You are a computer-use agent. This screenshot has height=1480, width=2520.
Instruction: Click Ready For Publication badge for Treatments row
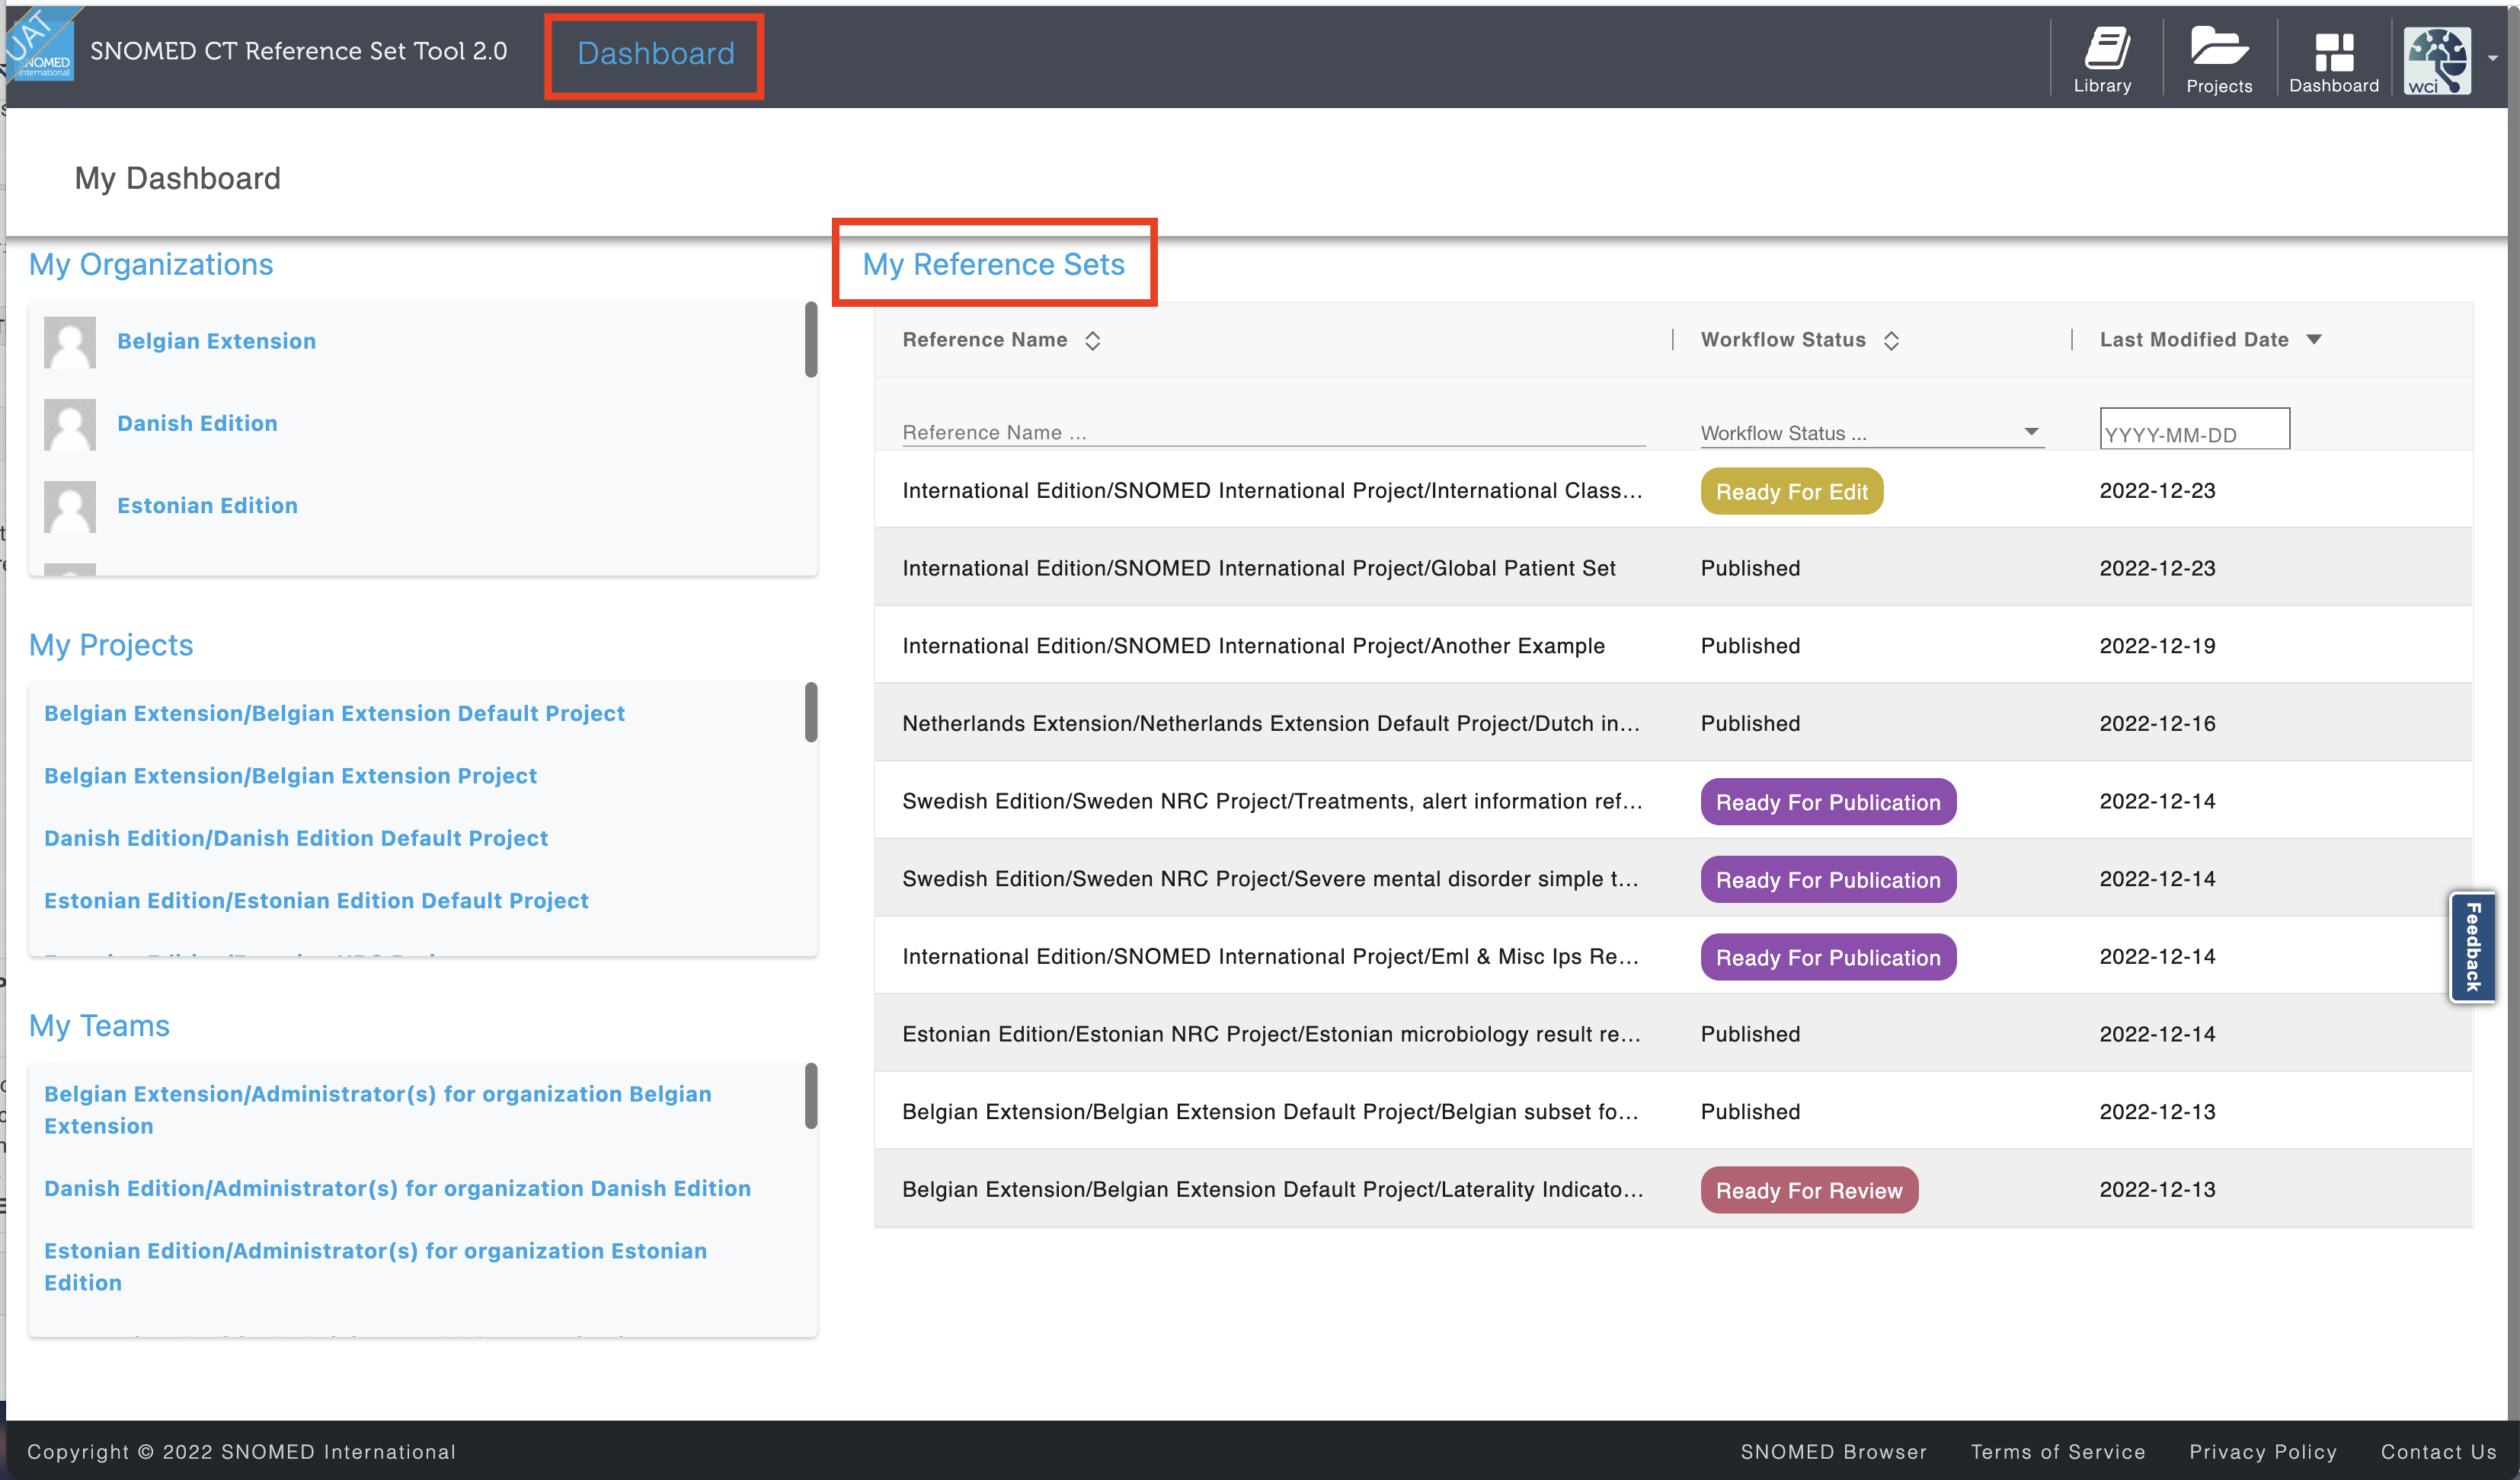1829,802
